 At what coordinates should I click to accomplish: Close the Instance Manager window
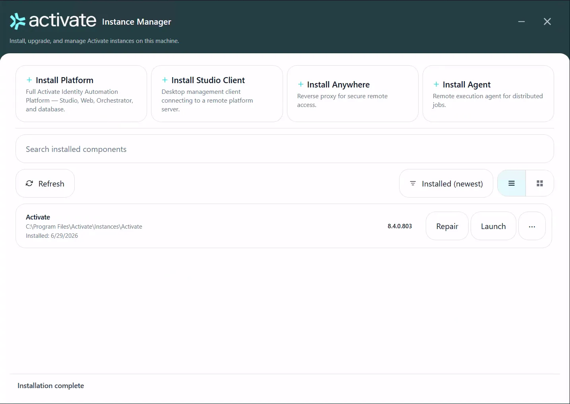[x=547, y=21]
